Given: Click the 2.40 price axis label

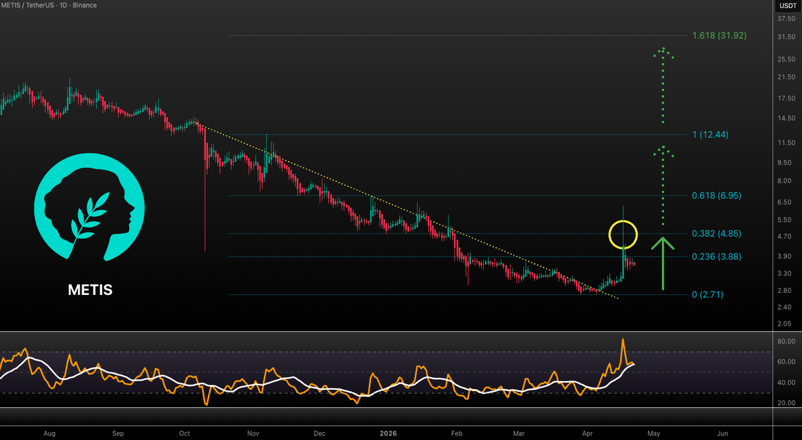Looking at the screenshot, I should coord(786,307).
